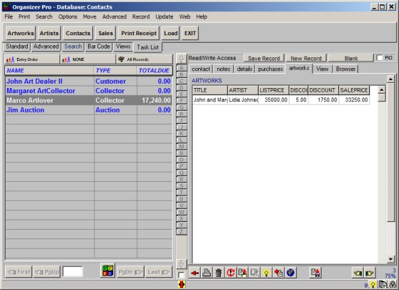Open the Entry Order sort selector
This screenshot has height=290, width=399.
(x=32, y=60)
